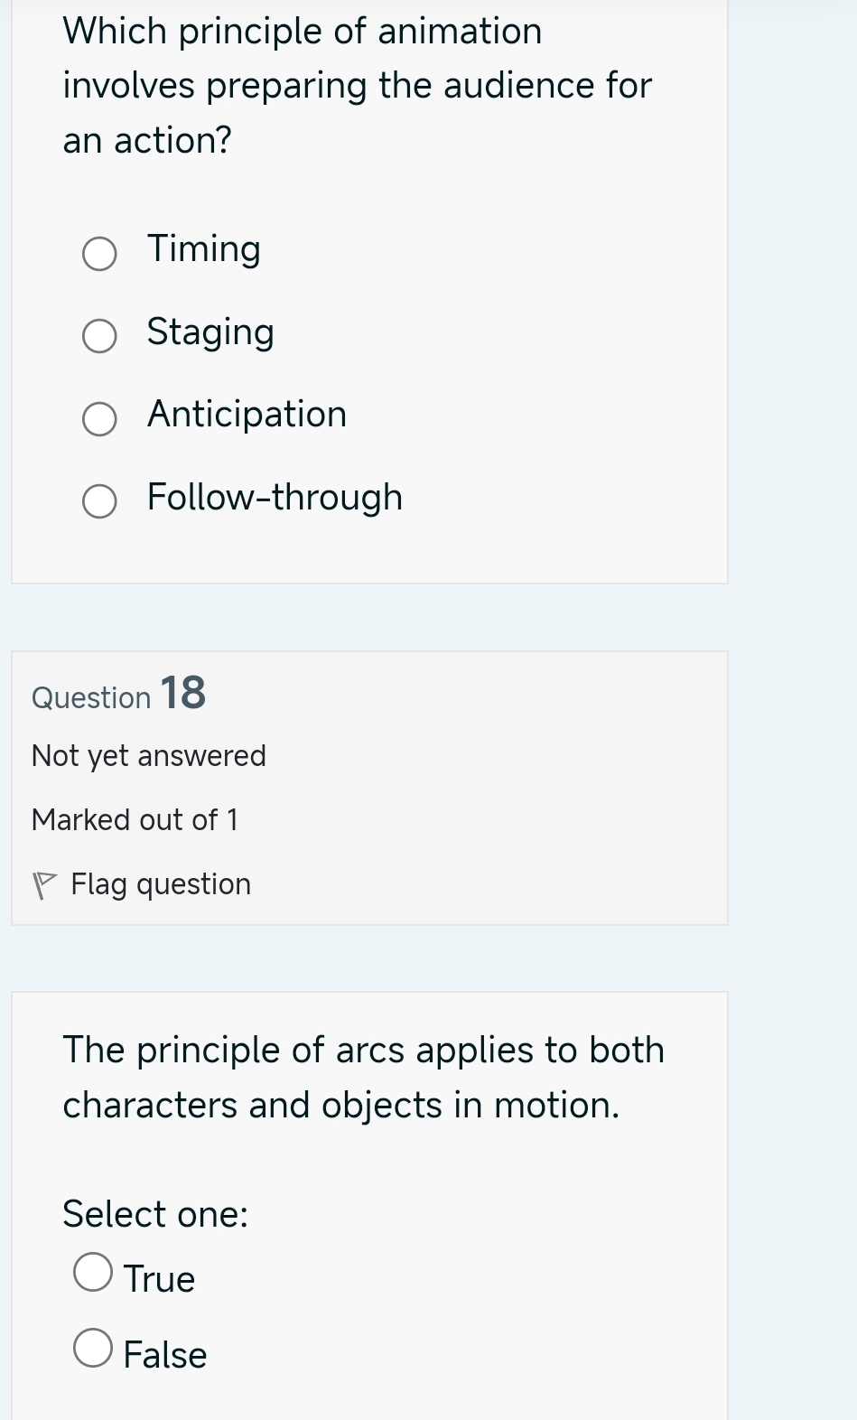Image resolution: width=857 pixels, height=1420 pixels.
Task: Choose Anticipation as the answer
Action: (98, 419)
